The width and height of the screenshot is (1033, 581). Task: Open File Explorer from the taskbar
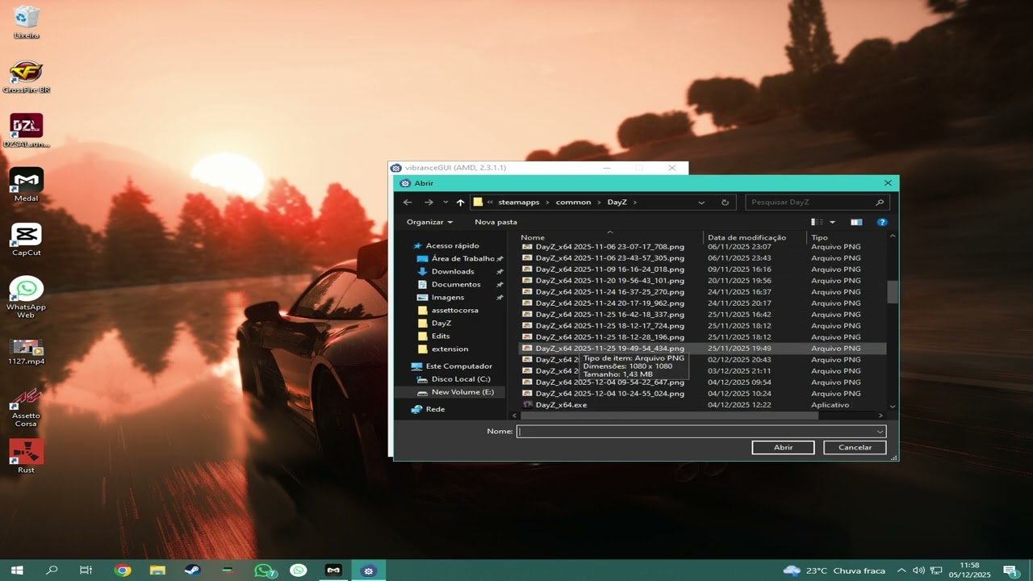157,571
